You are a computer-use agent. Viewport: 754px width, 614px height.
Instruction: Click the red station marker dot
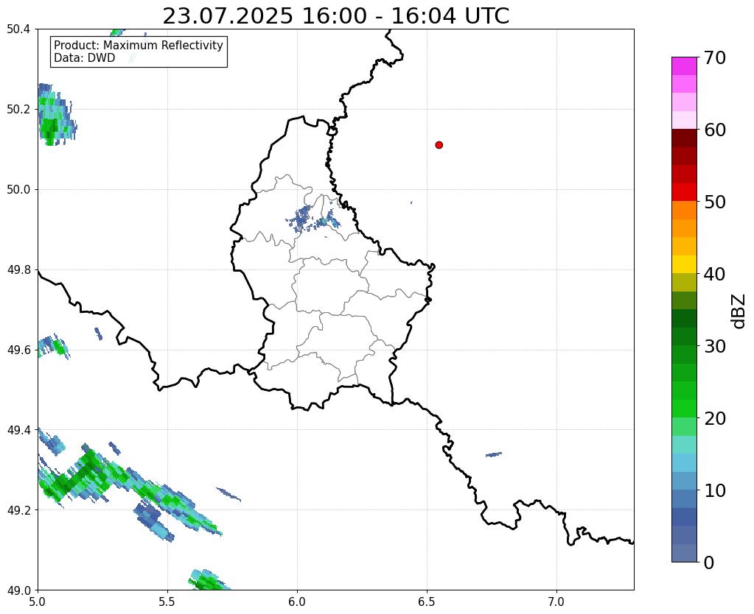[x=439, y=145]
